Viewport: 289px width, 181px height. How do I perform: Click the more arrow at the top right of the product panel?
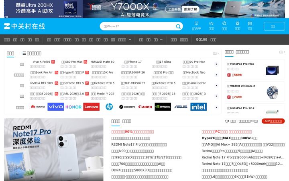(216, 53)
